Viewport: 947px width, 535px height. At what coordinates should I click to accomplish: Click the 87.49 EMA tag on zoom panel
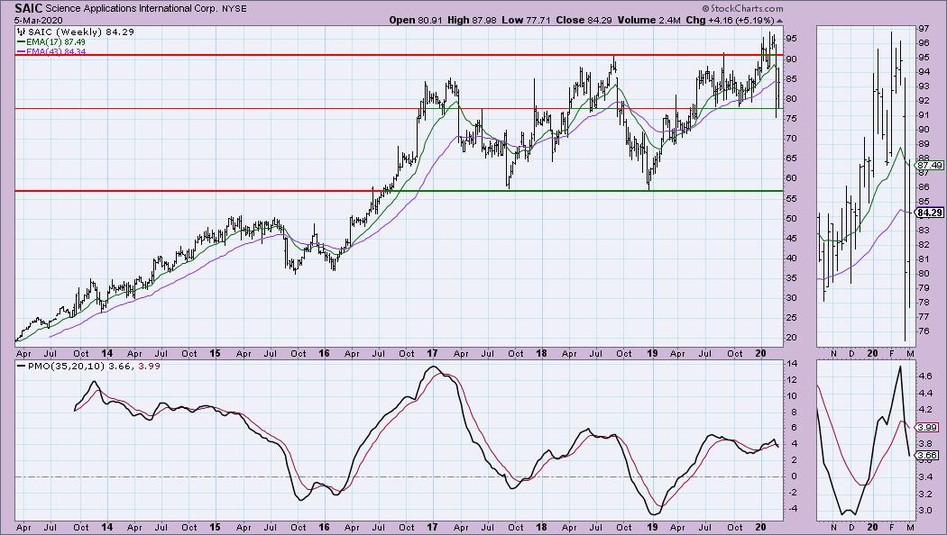[929, 165]
